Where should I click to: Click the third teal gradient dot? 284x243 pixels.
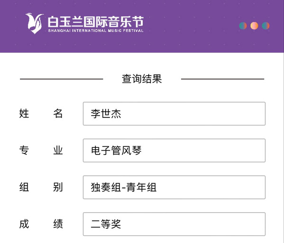point(266,26)
